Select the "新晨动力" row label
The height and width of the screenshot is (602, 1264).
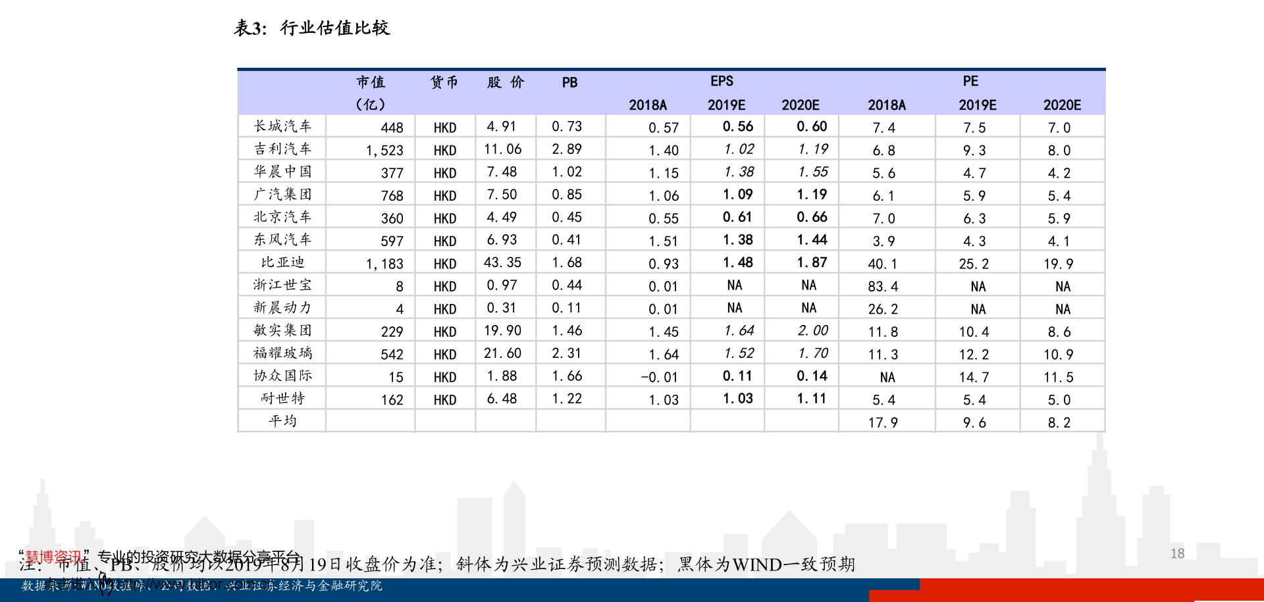pyautogui.click(x=282, y=307)
